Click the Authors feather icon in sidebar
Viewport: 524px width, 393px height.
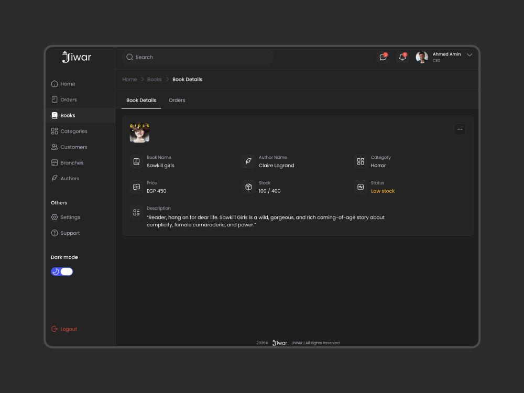click(x=54, y=179)
